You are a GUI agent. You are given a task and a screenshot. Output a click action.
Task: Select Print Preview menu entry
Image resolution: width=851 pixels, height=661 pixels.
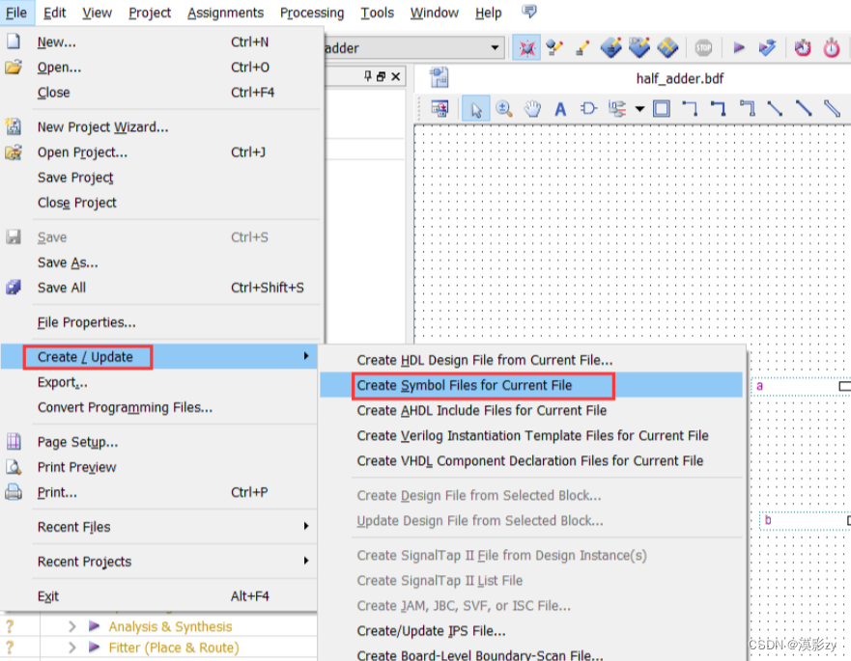[159, 467]
